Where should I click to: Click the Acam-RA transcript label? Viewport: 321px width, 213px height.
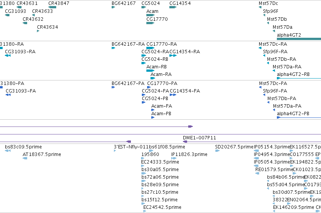tap(161, 74)
